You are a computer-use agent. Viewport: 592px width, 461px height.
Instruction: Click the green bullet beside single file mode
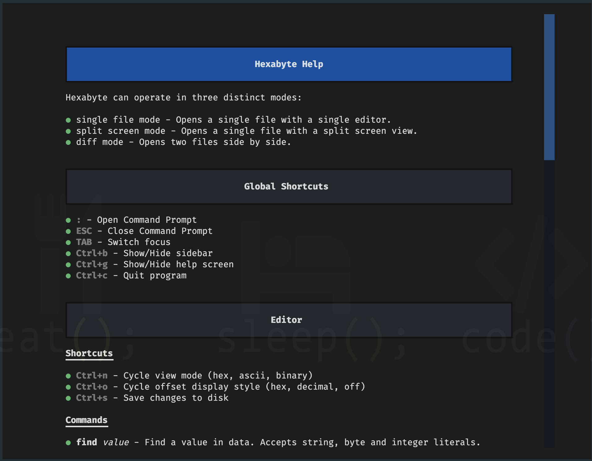click(68, 120)
